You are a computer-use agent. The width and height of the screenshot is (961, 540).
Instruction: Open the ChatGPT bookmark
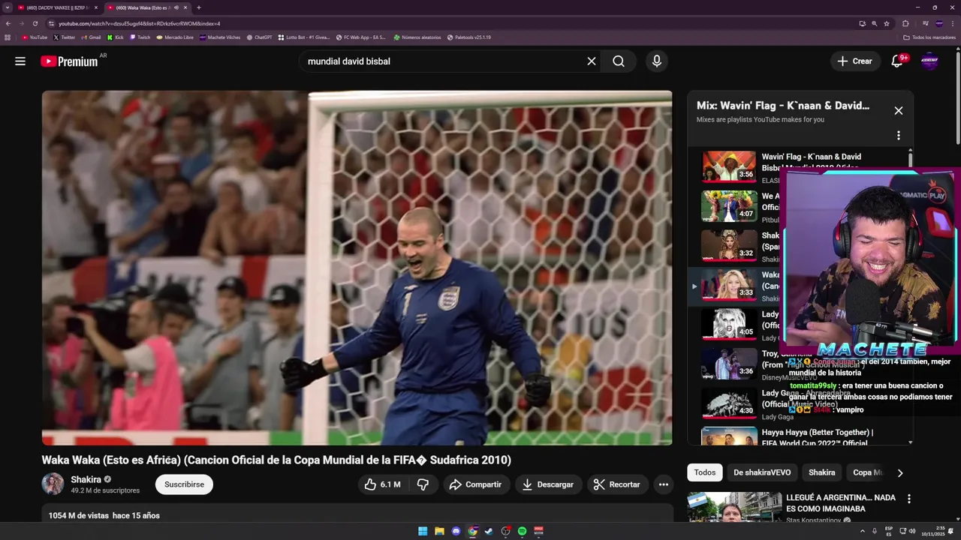pyautogui.click(x=259, y=37)
